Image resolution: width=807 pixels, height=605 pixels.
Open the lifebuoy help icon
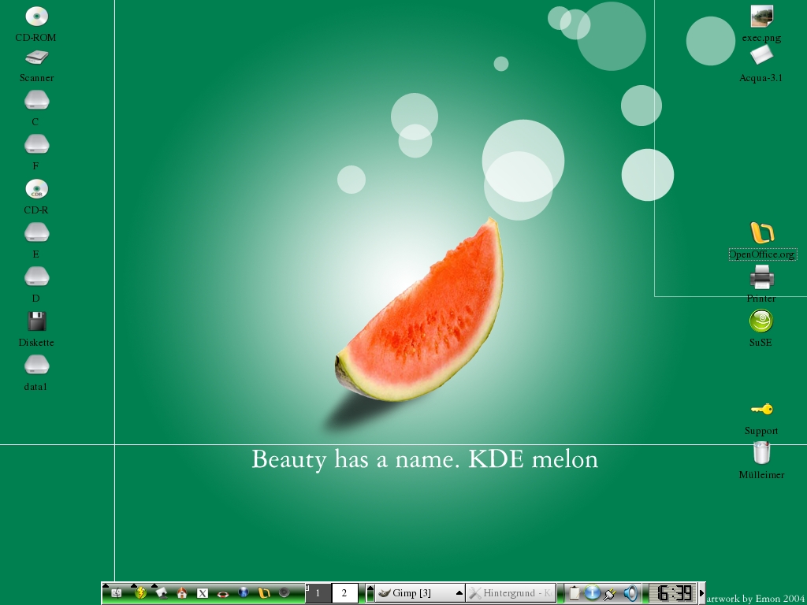click(223, 594)
